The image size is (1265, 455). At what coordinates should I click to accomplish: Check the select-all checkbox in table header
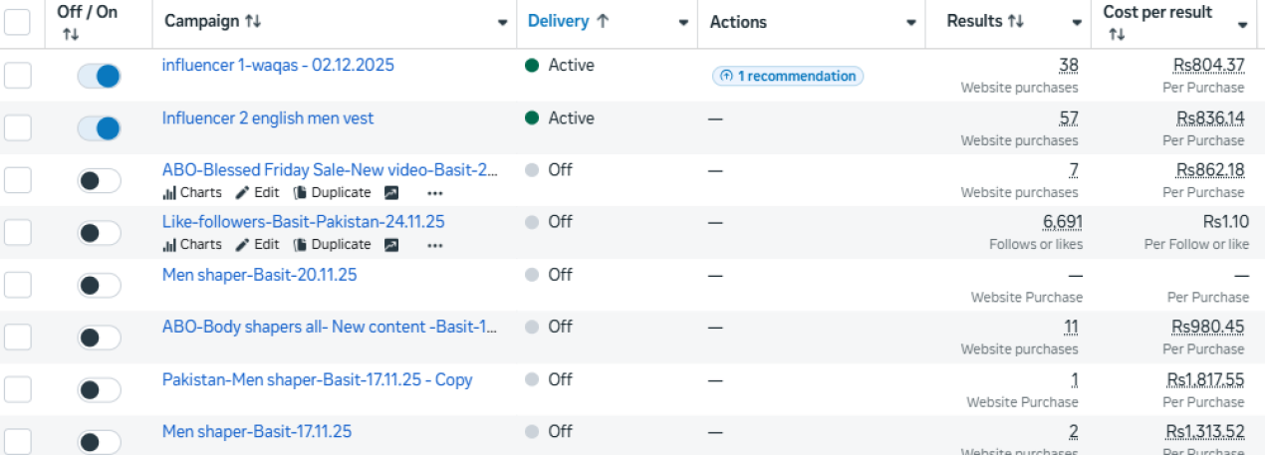pyautogui.click(x=17, y=22)
